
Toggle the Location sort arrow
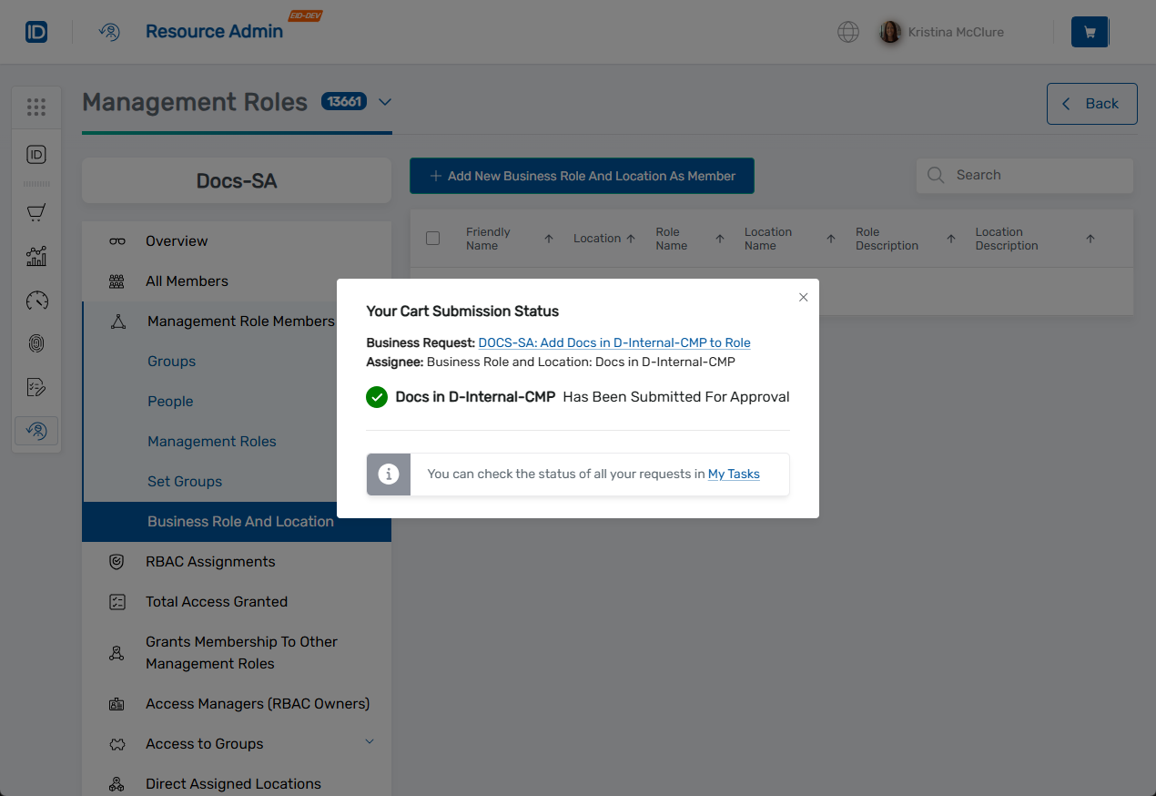629,238
